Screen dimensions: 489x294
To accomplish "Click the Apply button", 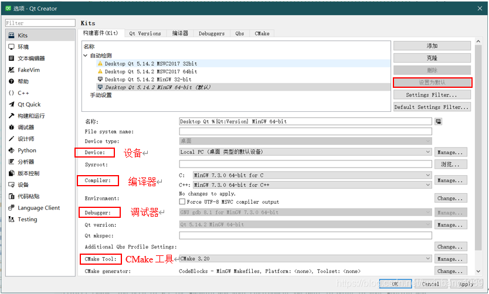I will pos(466,283).
